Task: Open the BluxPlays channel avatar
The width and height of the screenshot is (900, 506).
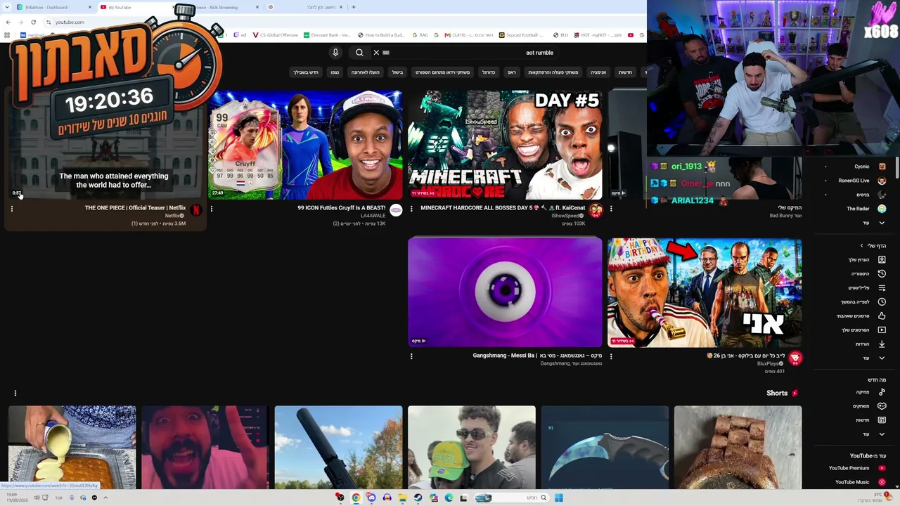Action: pyautogui.click(x=795, y=358)
